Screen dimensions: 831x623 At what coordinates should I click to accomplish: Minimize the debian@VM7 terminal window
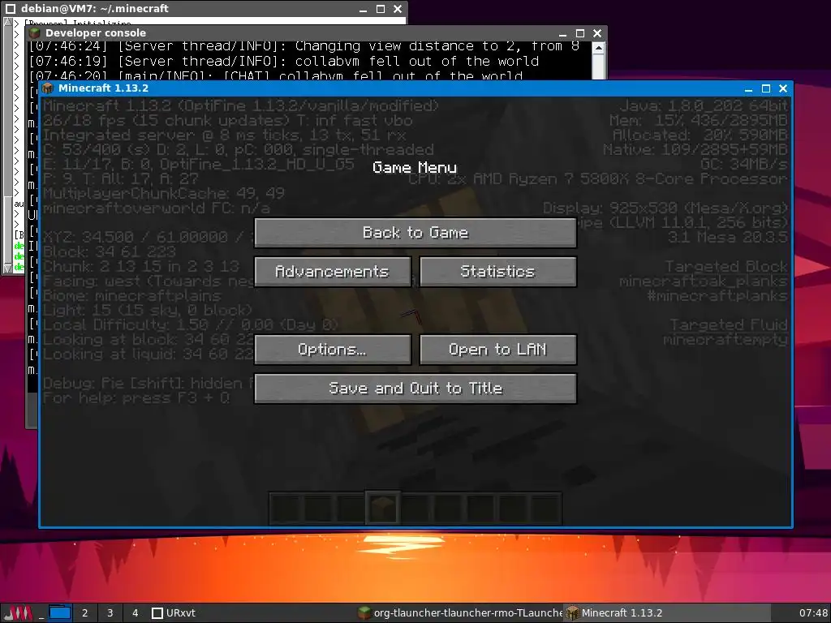click(363, 8)
